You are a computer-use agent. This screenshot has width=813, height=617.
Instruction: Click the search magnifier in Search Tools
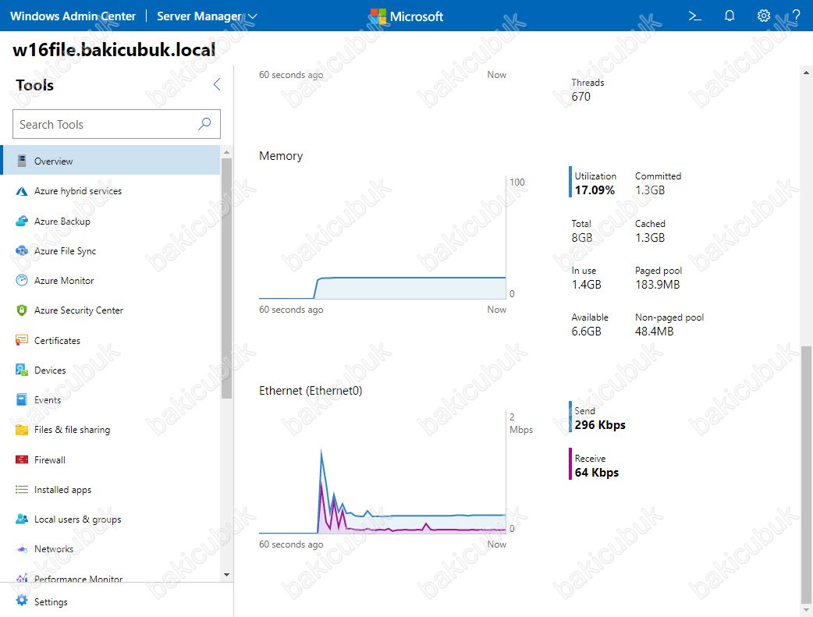click(x=204, y=124)
